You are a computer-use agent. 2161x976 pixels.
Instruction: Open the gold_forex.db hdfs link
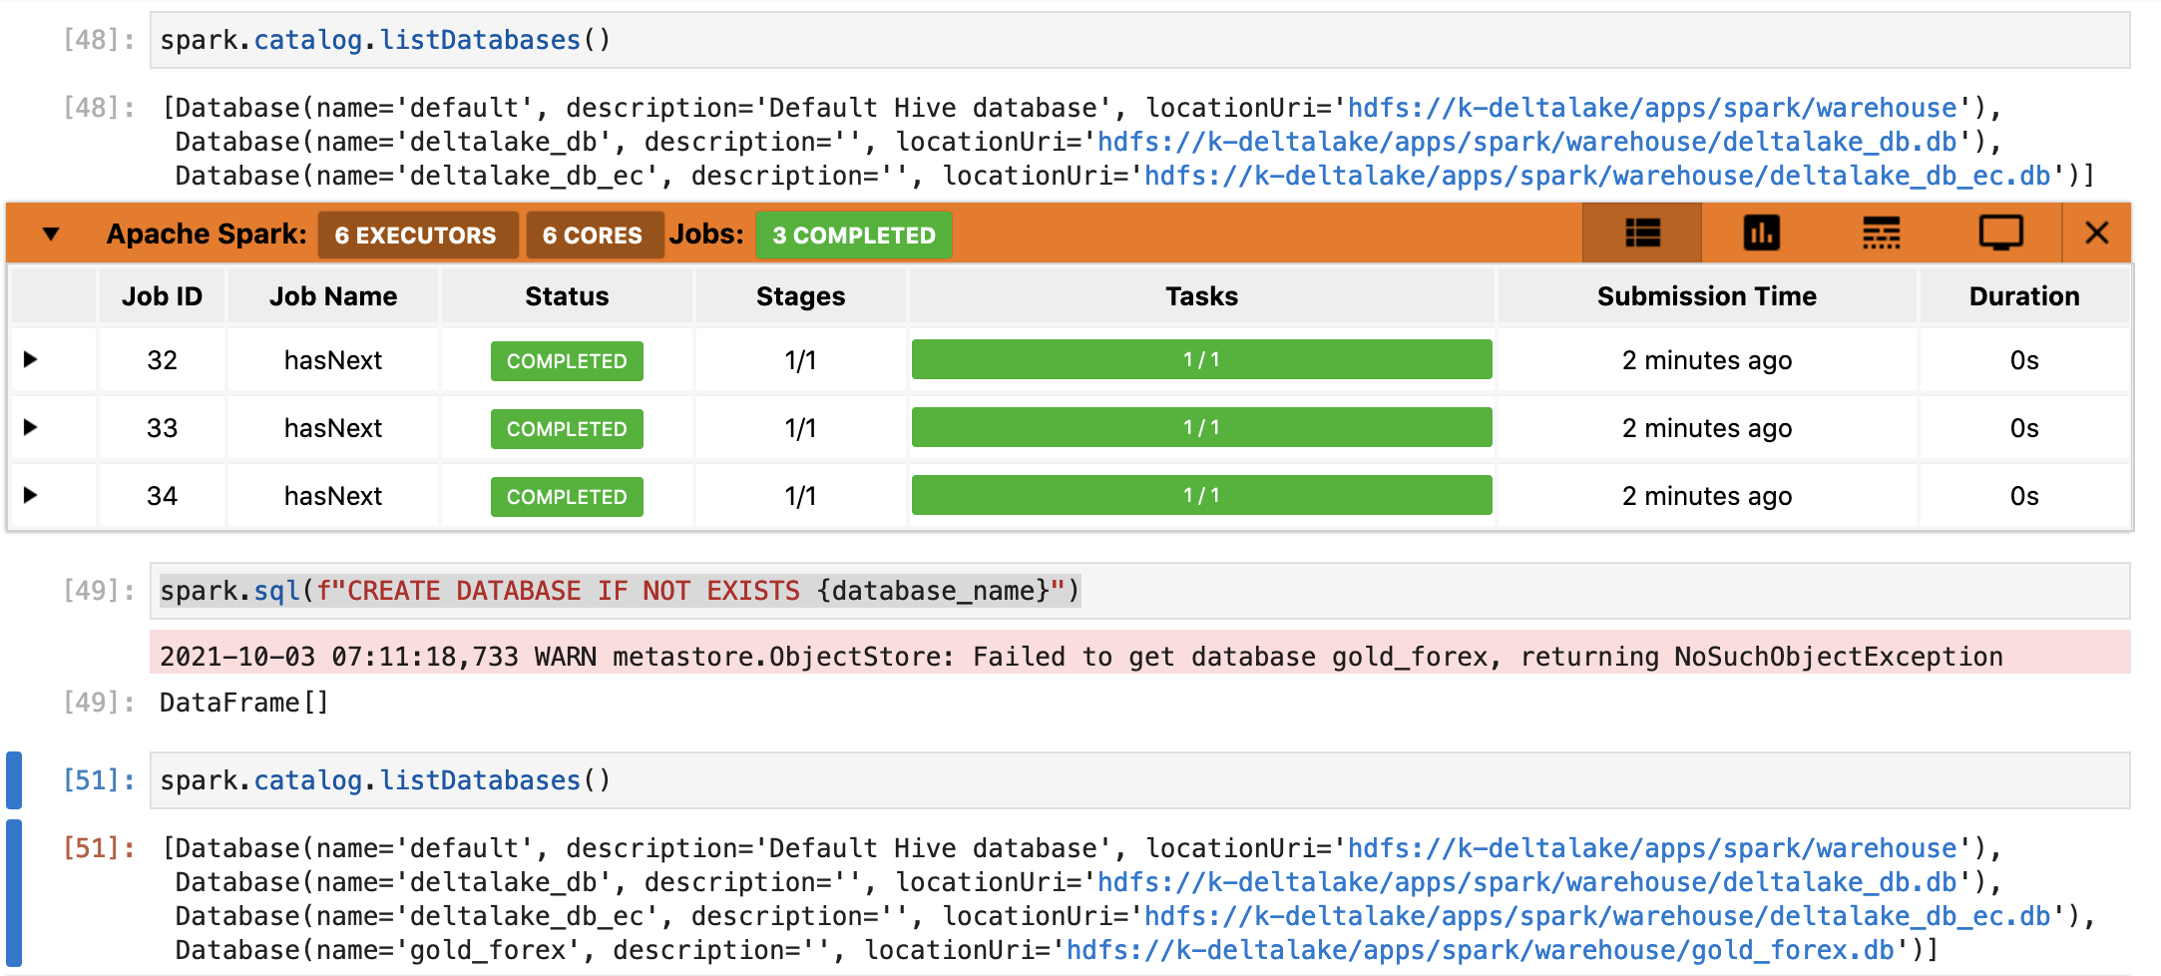click(x=1481, y=950)
